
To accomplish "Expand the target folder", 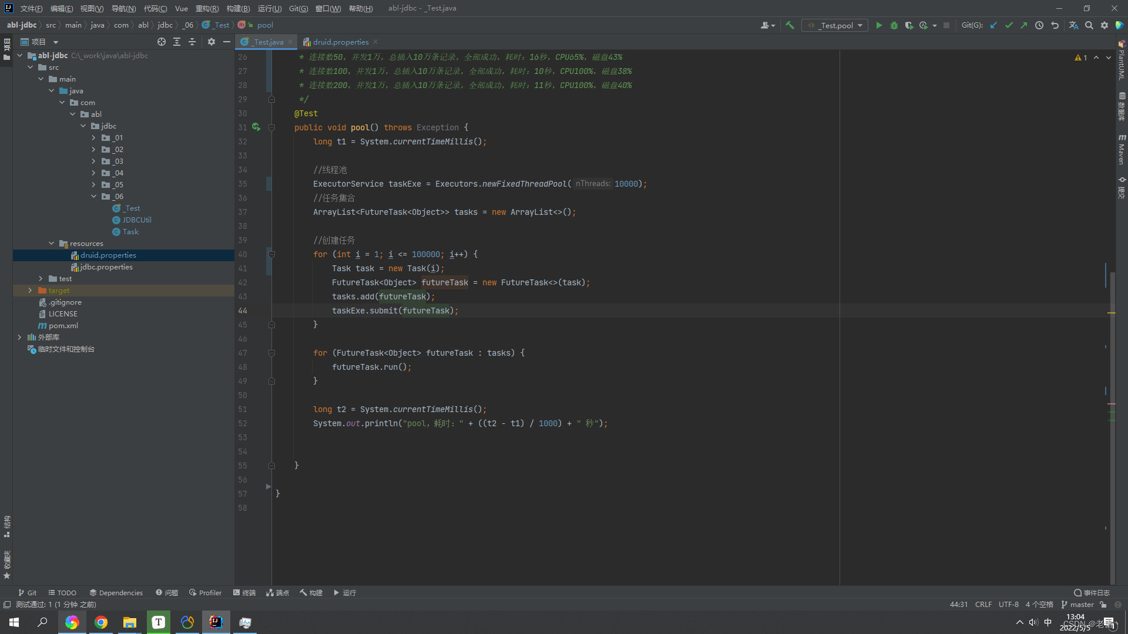I will (31, 290).
